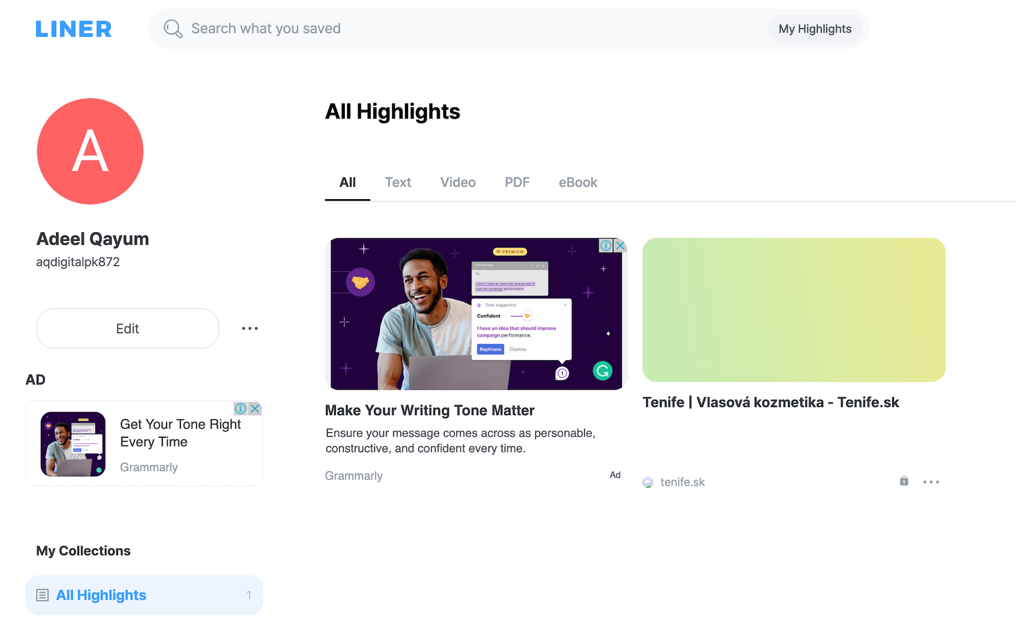Open the Tenife green gradient thumbnail
Viewport: 1016px width, 628px height.
click(794, 310)
